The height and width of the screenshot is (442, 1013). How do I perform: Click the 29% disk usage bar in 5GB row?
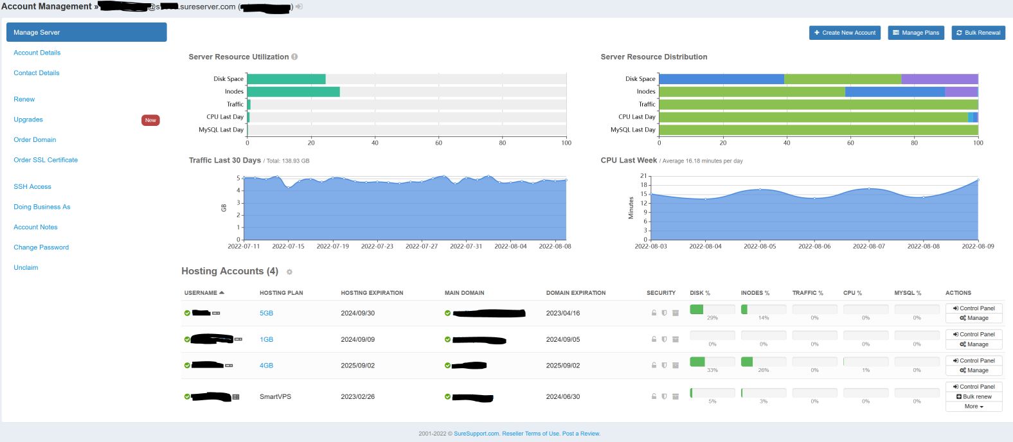[712, 309]
